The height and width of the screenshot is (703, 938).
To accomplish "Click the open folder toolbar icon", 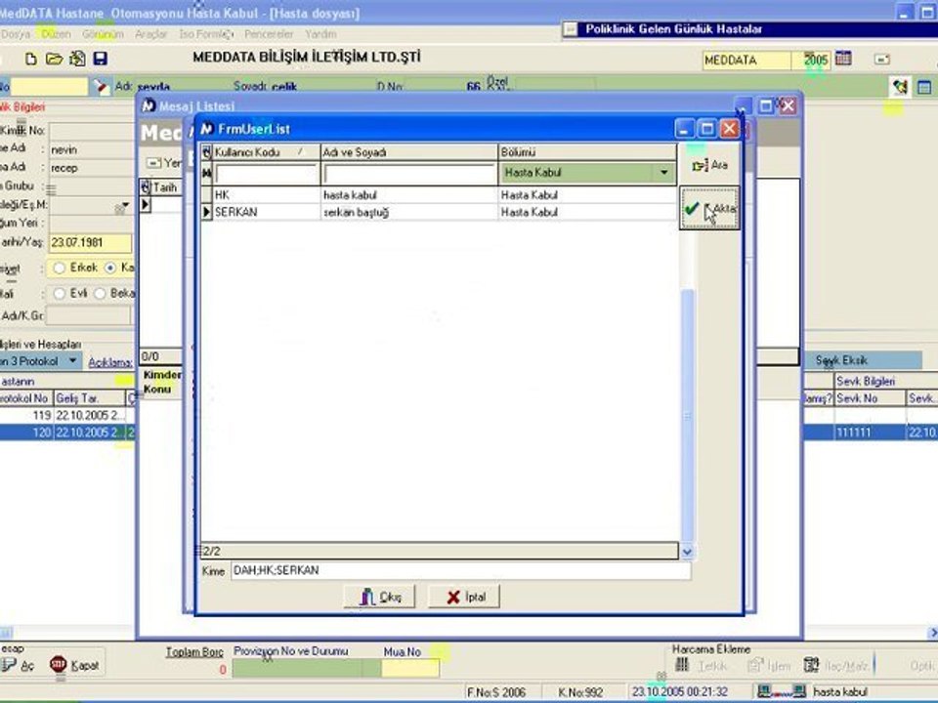I will 54,59.
